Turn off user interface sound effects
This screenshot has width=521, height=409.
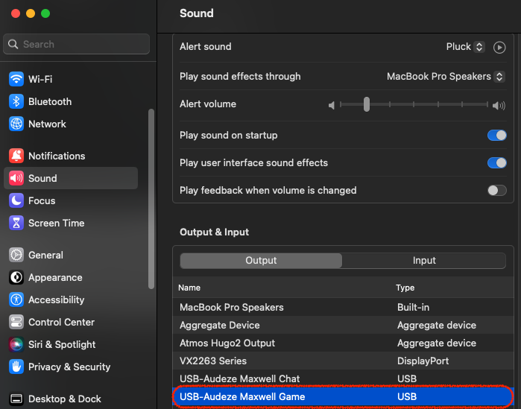[x=496, y=162]
